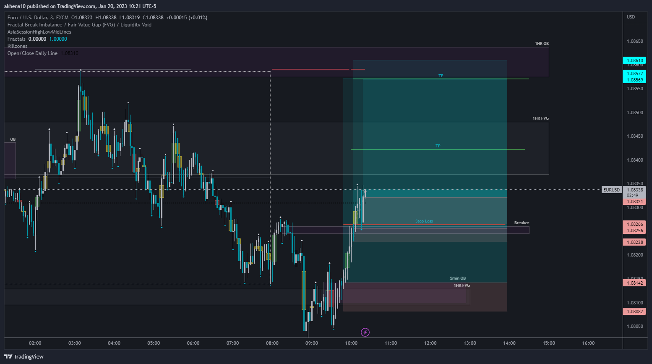Click the 1.08228 red price label
The height and width of the screenshot is (364, 652).
tap(634, 242)
